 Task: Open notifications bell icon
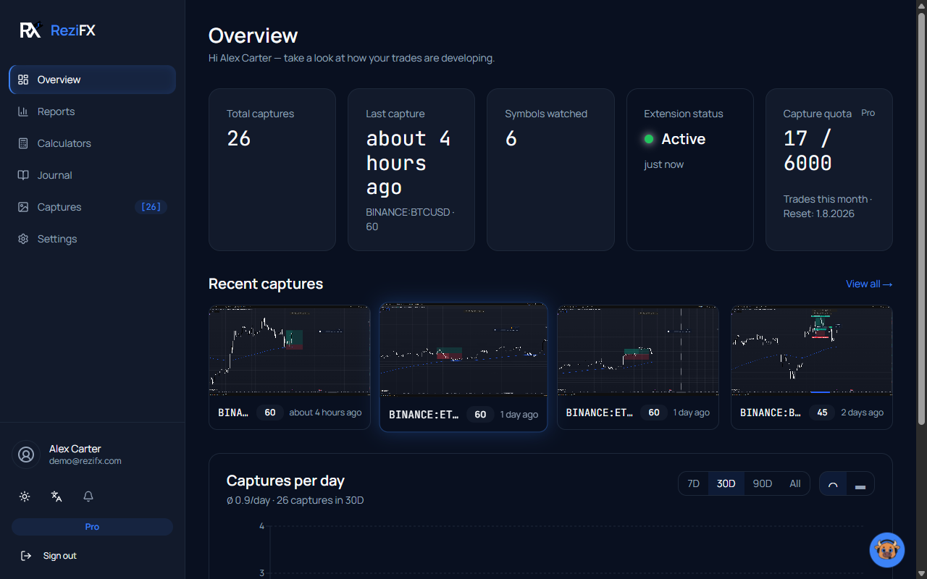(88, 496)
